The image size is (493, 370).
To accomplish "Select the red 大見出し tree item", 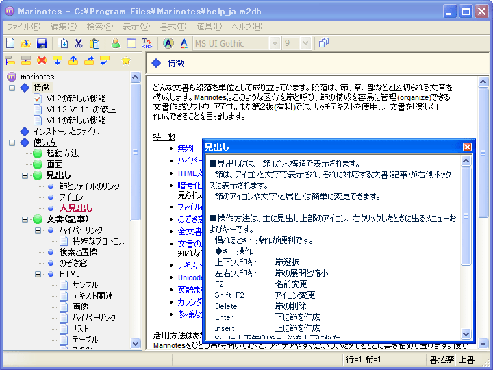I will coord(76,208).
